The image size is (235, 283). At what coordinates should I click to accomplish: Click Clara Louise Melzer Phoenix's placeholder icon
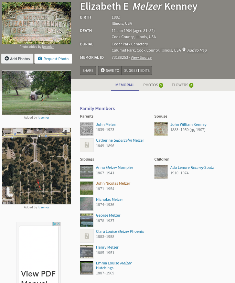(x=87, y=236)
